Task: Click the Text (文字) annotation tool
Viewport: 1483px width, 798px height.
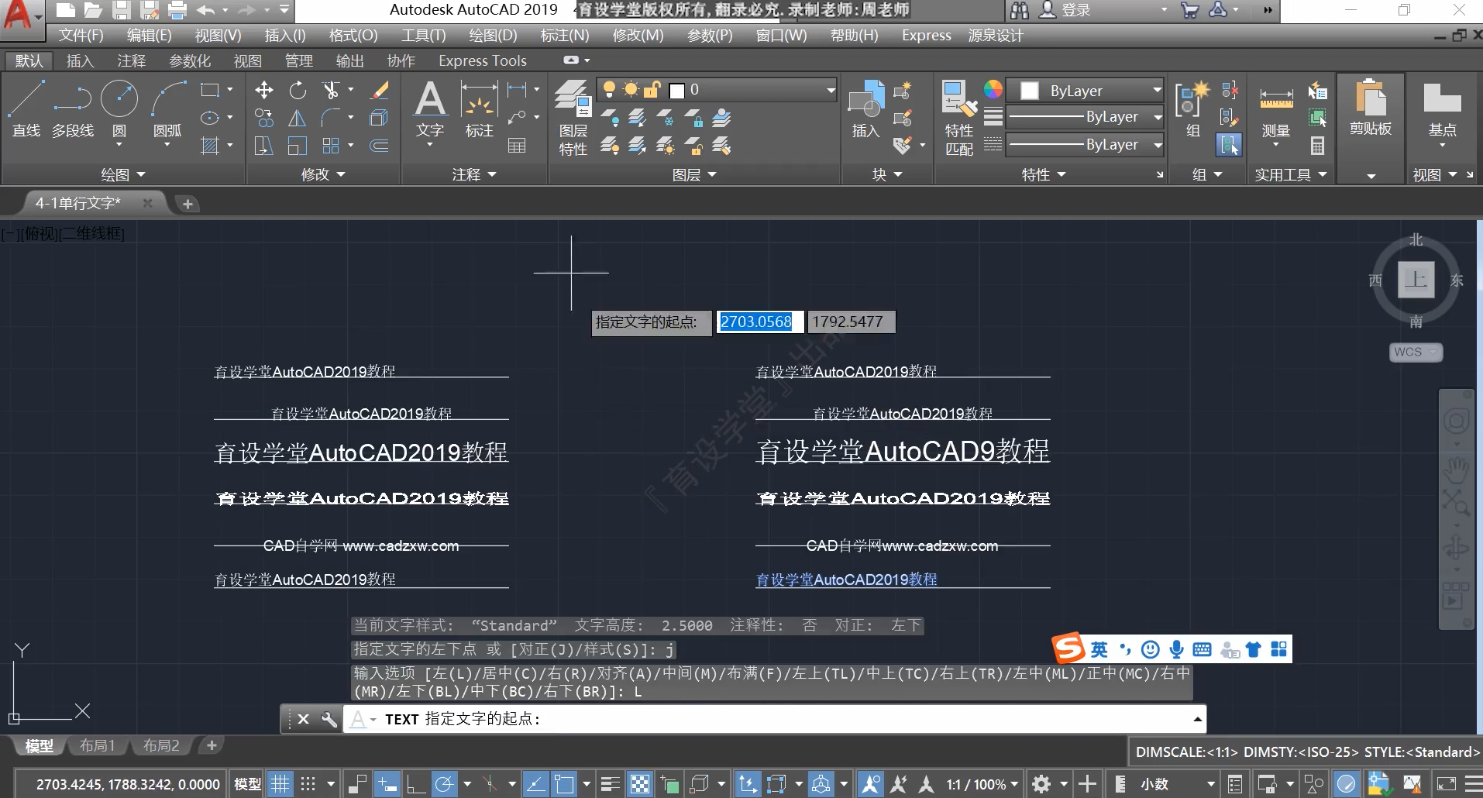Action: click(x=430, y=108)
